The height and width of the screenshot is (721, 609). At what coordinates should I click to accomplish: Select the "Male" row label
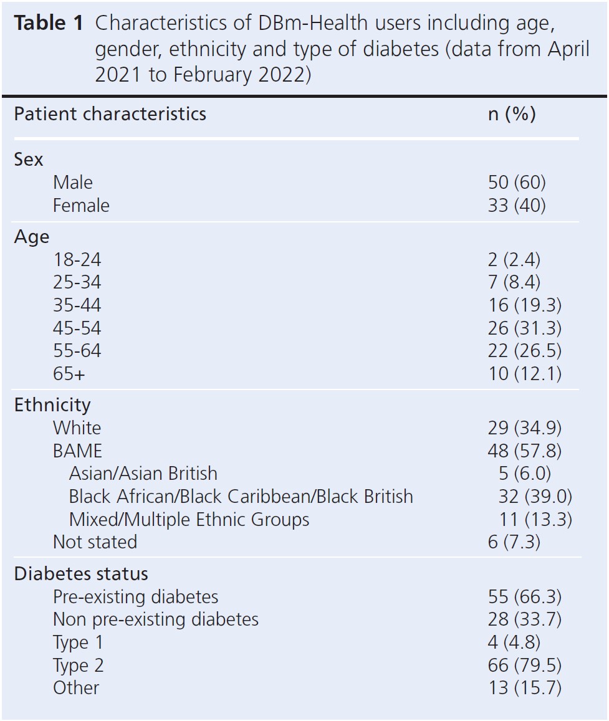click(72, 183)
